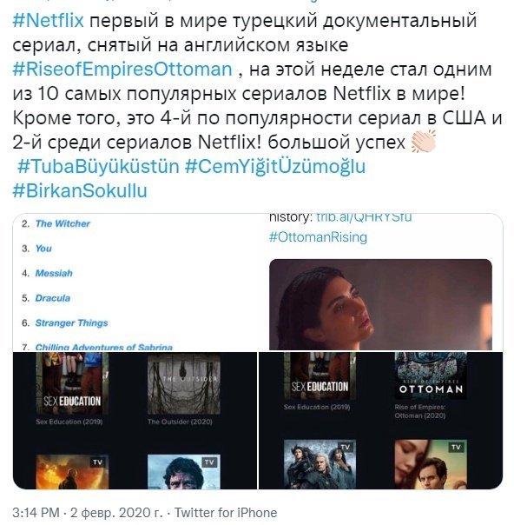Viewport: 514px width, 525px height.
Task: Open the #RiseofEmpiresOttoman hashtag
Action: coord(122,70)
